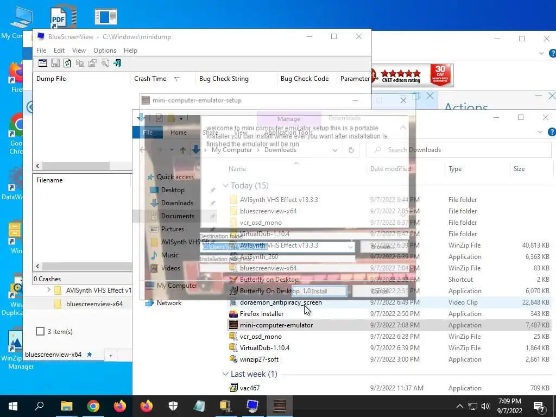Screen dimensions: 556x417
Task: Sort by Crash Time column header
Action: click(162, 79)
